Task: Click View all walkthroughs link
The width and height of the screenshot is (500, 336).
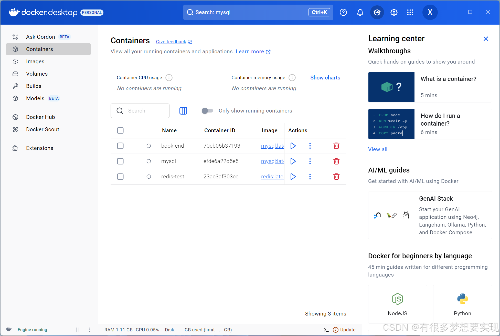Action: [378, 149]
